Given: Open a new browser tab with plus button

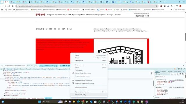Looking at the screenshot, I should [x=166, y=2].
